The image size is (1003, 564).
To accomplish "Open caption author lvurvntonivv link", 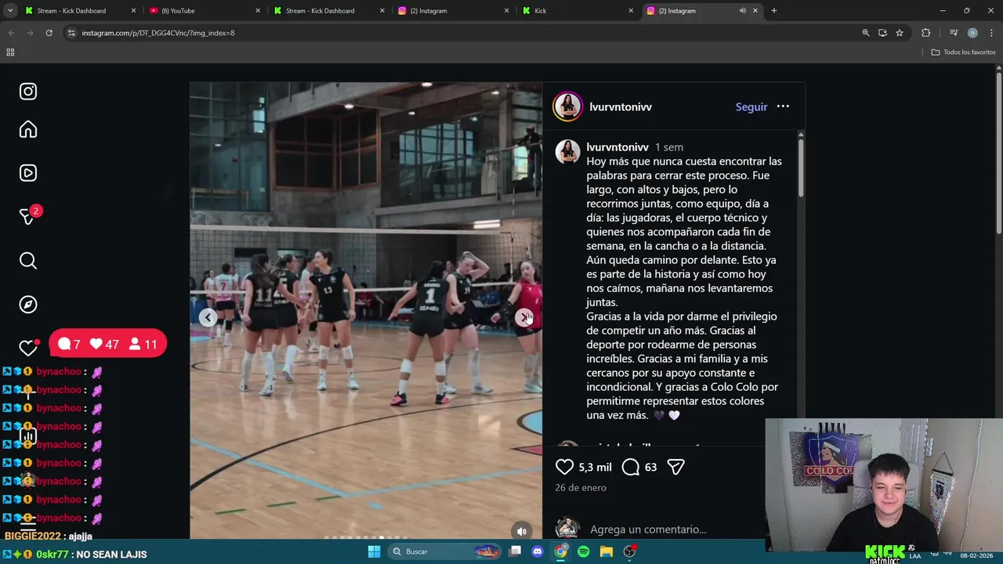I will click(617, 147).
